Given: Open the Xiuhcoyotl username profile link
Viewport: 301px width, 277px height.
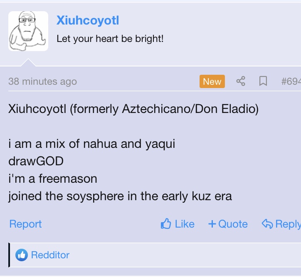Looking at the screenshot, I should click(88, 20).
